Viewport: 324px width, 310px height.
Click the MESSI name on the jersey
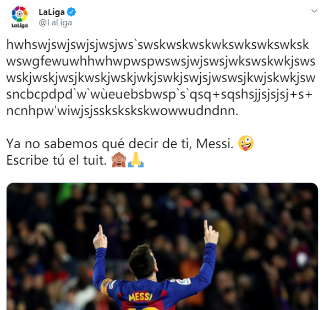140,297
